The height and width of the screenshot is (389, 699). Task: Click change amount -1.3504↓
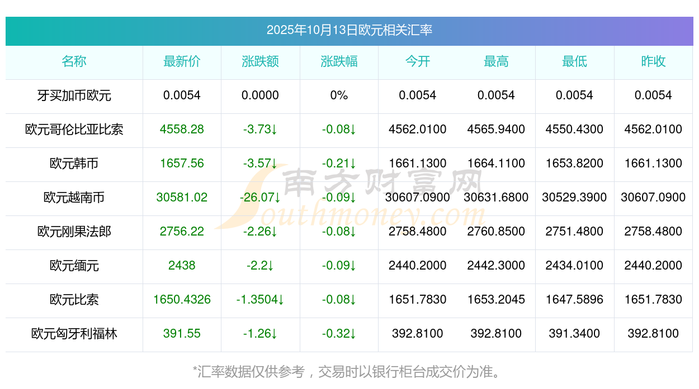[260, 300]
